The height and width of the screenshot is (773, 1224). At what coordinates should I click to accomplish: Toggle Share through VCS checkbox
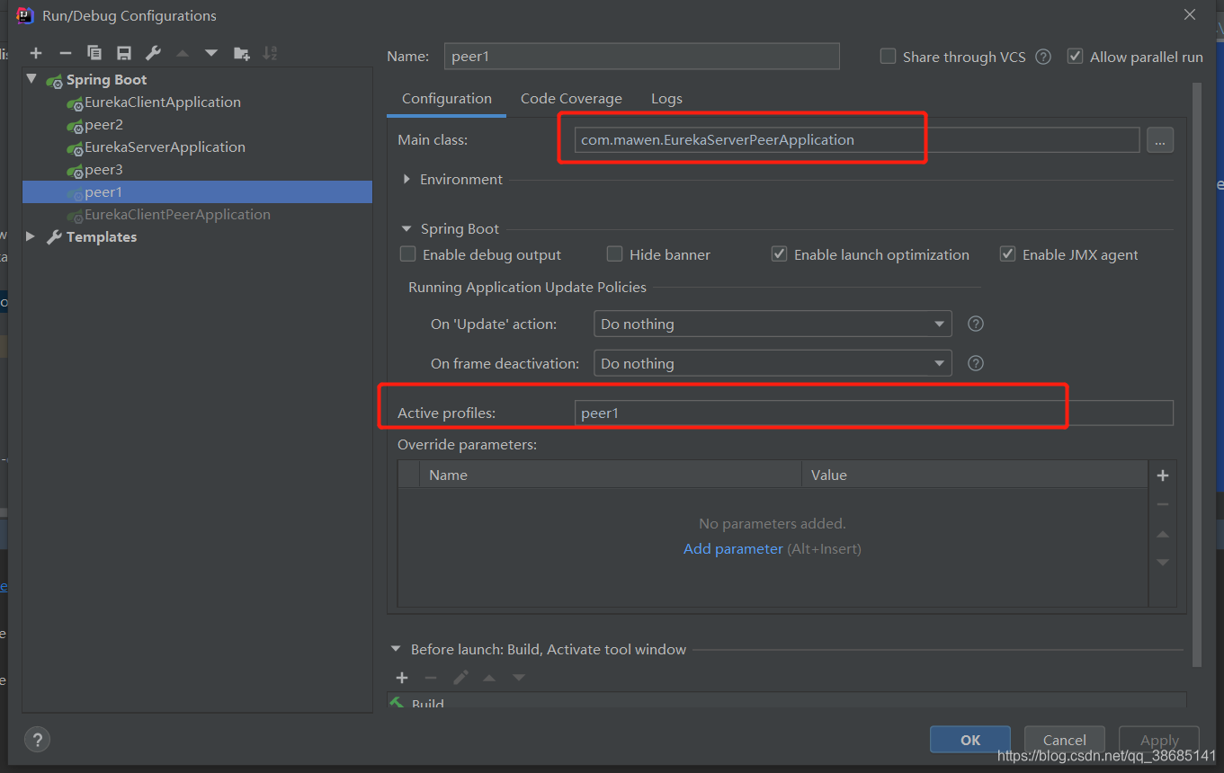click(888, 56)
